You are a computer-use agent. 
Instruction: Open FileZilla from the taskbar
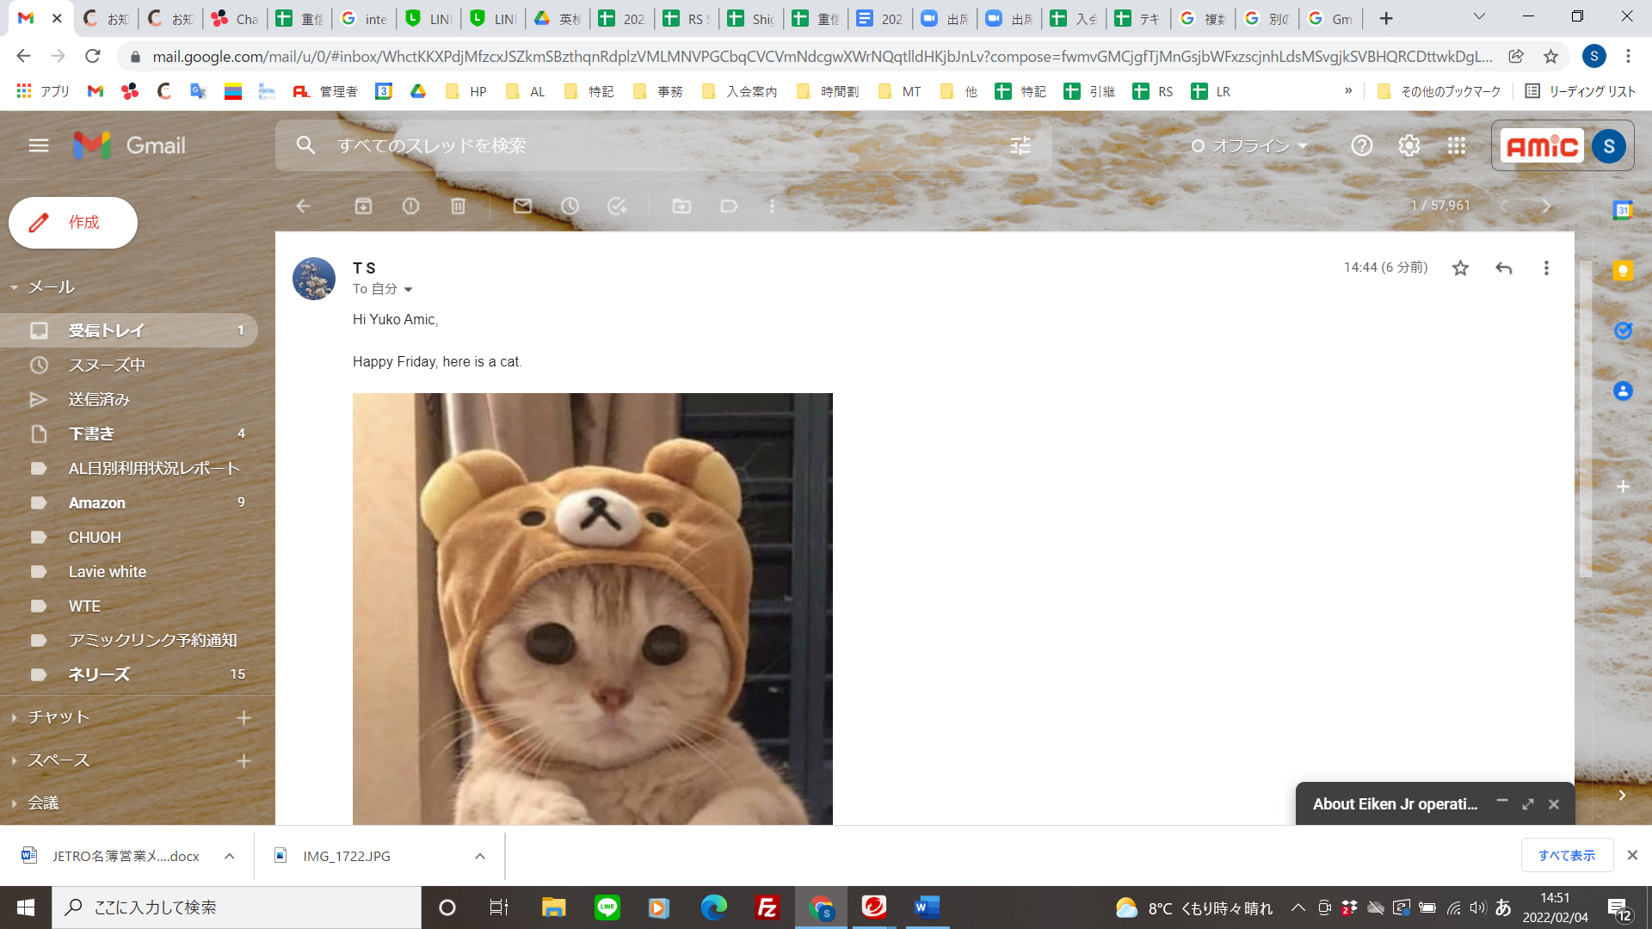point(767,907)
